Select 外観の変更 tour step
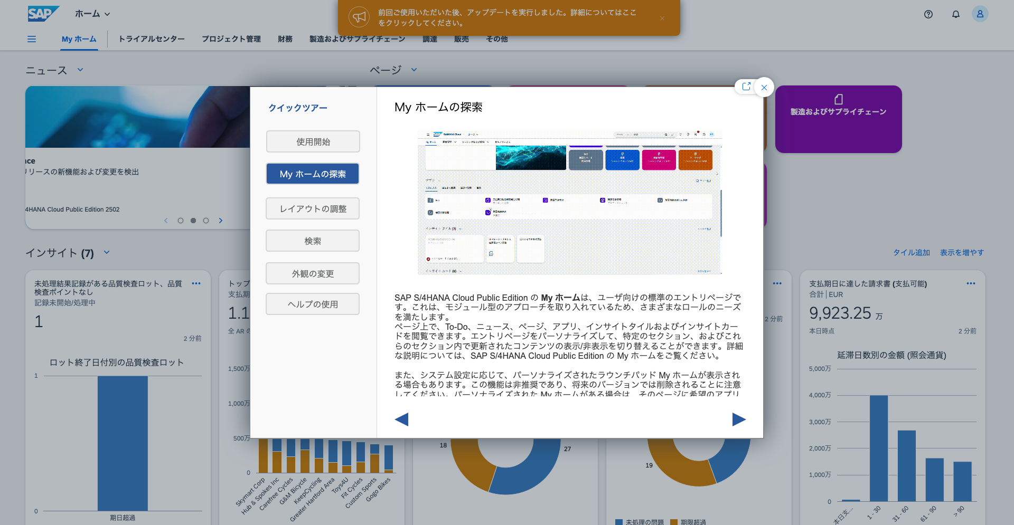This screenshot has width=1014, height=525. pyautogui.click(x=313, y=273)
